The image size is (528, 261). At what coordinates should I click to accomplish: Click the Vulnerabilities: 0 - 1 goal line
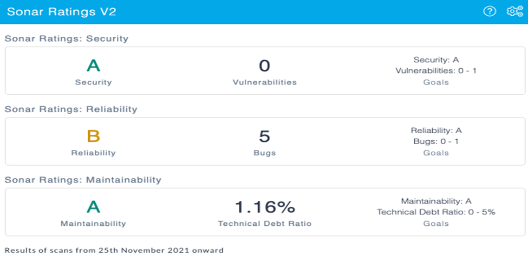436,71
